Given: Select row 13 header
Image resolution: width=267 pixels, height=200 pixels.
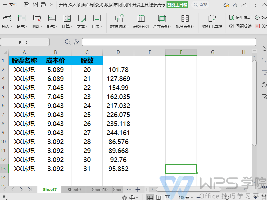Looking at the screenshot, I should (4, 169).
